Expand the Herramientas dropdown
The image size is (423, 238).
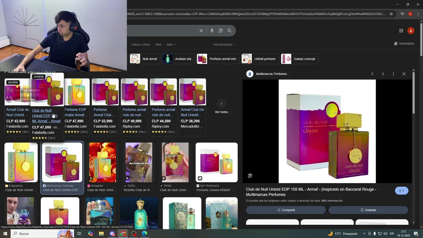(224, 45)
